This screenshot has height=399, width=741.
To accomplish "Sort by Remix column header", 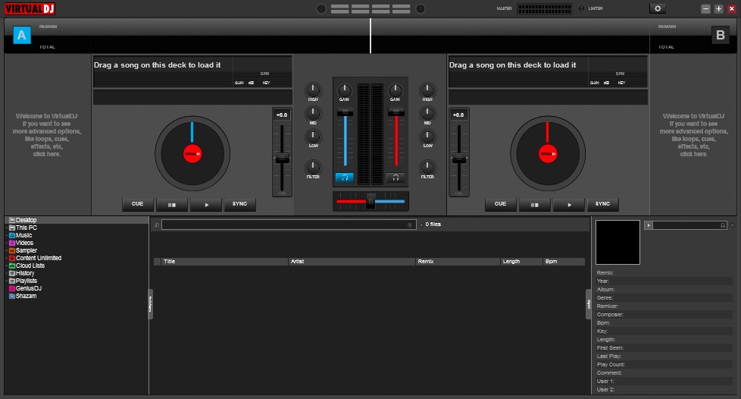I will click(458, 261).
